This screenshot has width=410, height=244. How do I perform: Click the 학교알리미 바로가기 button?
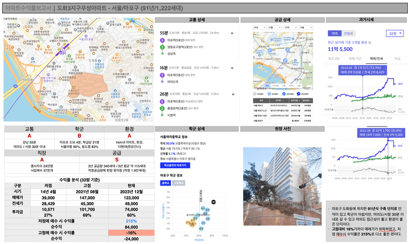tap(175, 165)
